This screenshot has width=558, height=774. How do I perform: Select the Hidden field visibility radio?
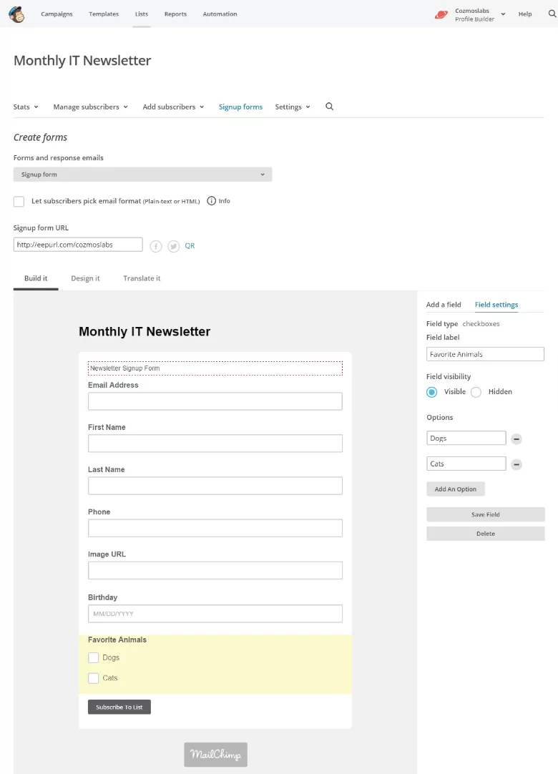[476, 392]
